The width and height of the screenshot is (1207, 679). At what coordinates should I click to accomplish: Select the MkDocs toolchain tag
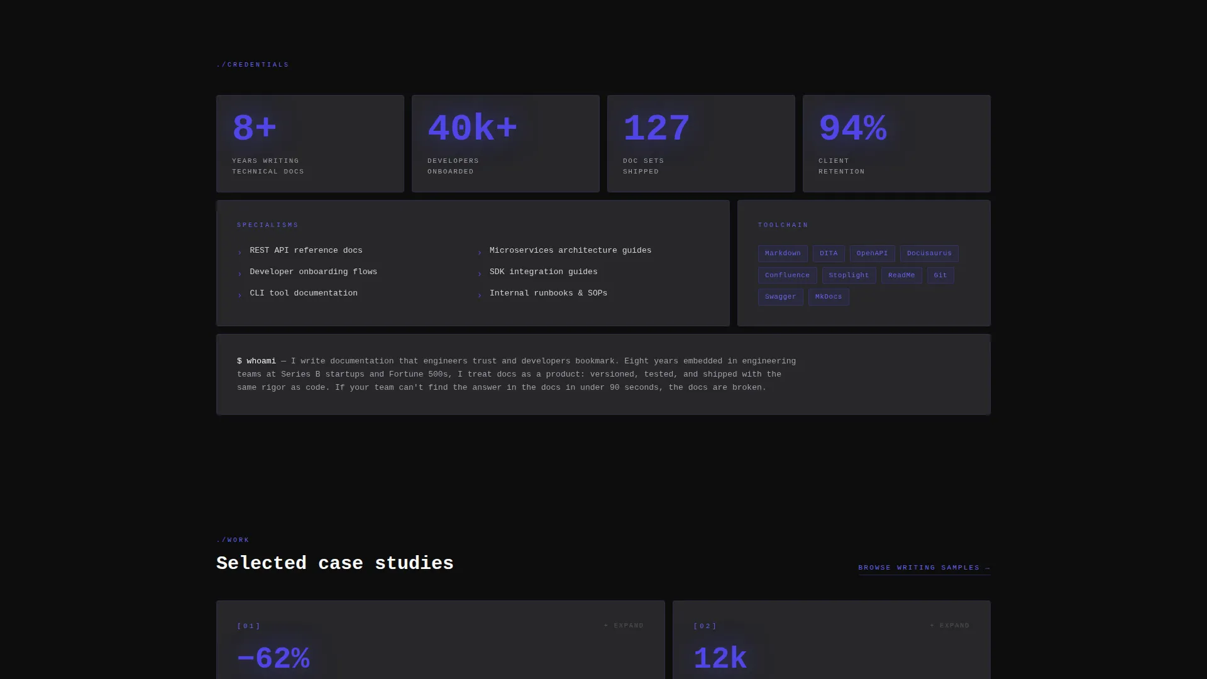[829, 297]
